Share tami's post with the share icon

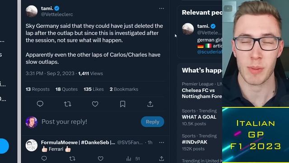pos(150,104)
